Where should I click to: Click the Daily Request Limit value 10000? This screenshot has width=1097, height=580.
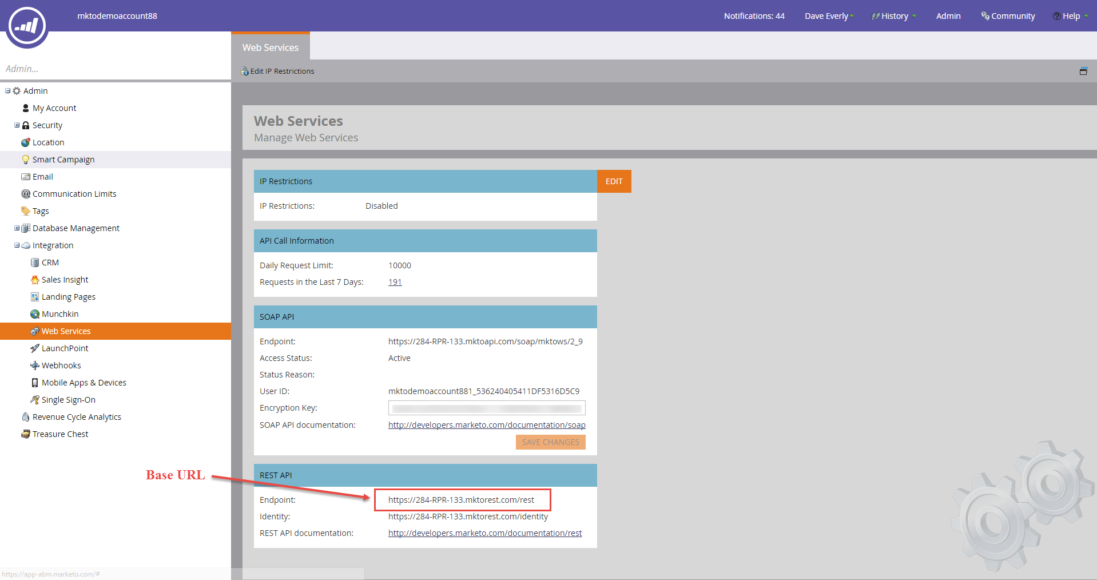click(x=400, y=265)
